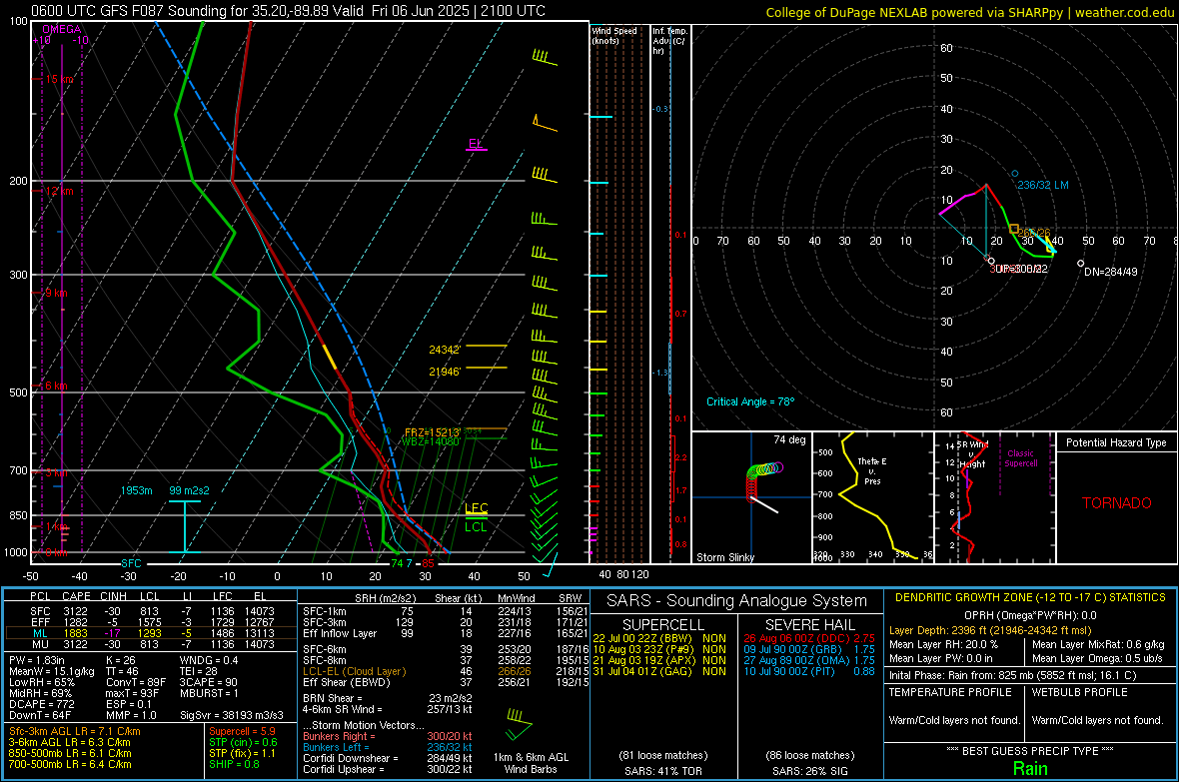1179x782 pixels.
Task: Click the red TORNADO hazard text
Action: tap(1116, 503)
